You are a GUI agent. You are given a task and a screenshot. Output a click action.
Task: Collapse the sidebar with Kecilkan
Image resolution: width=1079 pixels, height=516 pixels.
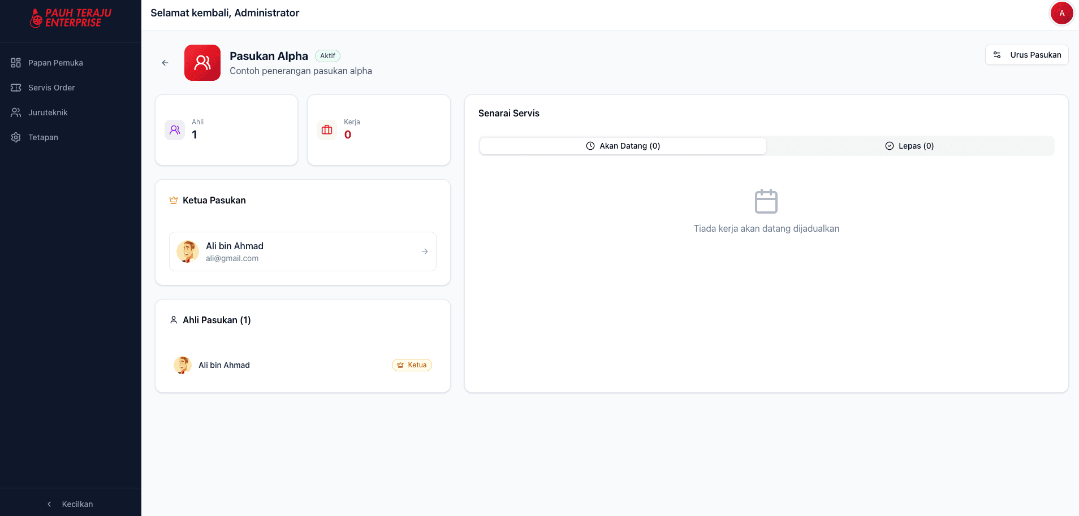tap(71, 504)
